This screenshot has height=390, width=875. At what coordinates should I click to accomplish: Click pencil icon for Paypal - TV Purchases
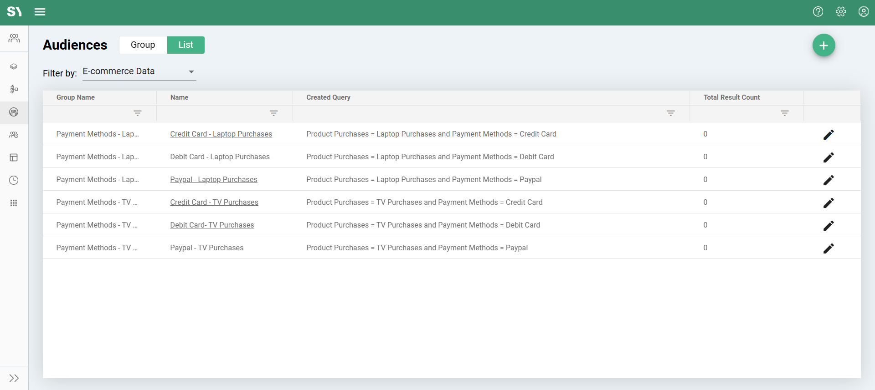[829, 248]
